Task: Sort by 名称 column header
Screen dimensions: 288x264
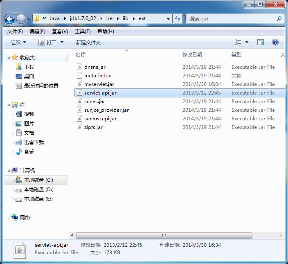Action: 81,55
